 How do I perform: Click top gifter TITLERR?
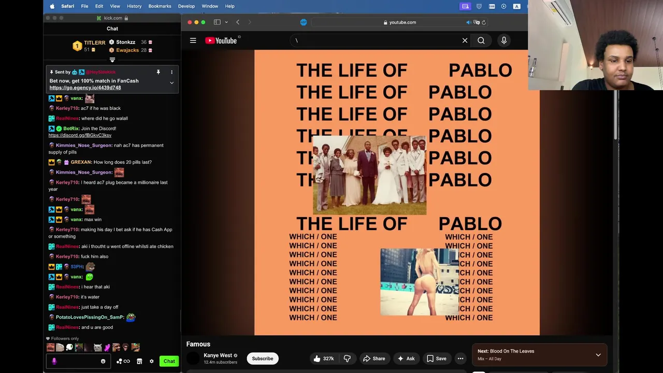[x=94, y=42]
